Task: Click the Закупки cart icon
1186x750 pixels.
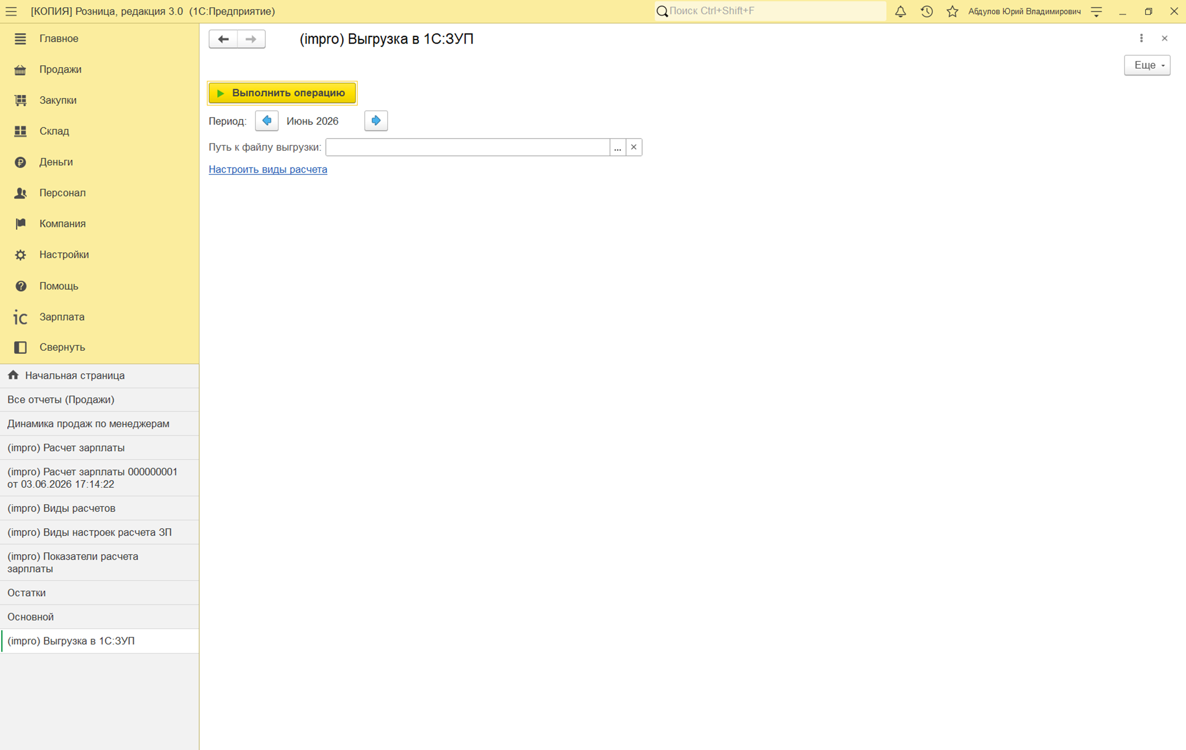Action: 20,100
